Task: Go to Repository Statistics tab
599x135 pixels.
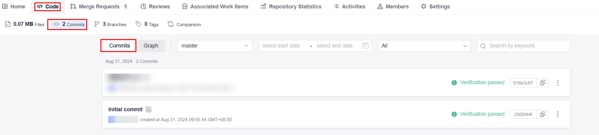Action: (x=291, y=7)
